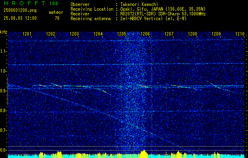Click the 1.0 kHz frequency label
The image size is (248, 158).
click(x=3, y=71)
